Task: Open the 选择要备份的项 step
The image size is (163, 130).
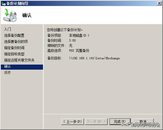Action: click(x=16, y=42)
